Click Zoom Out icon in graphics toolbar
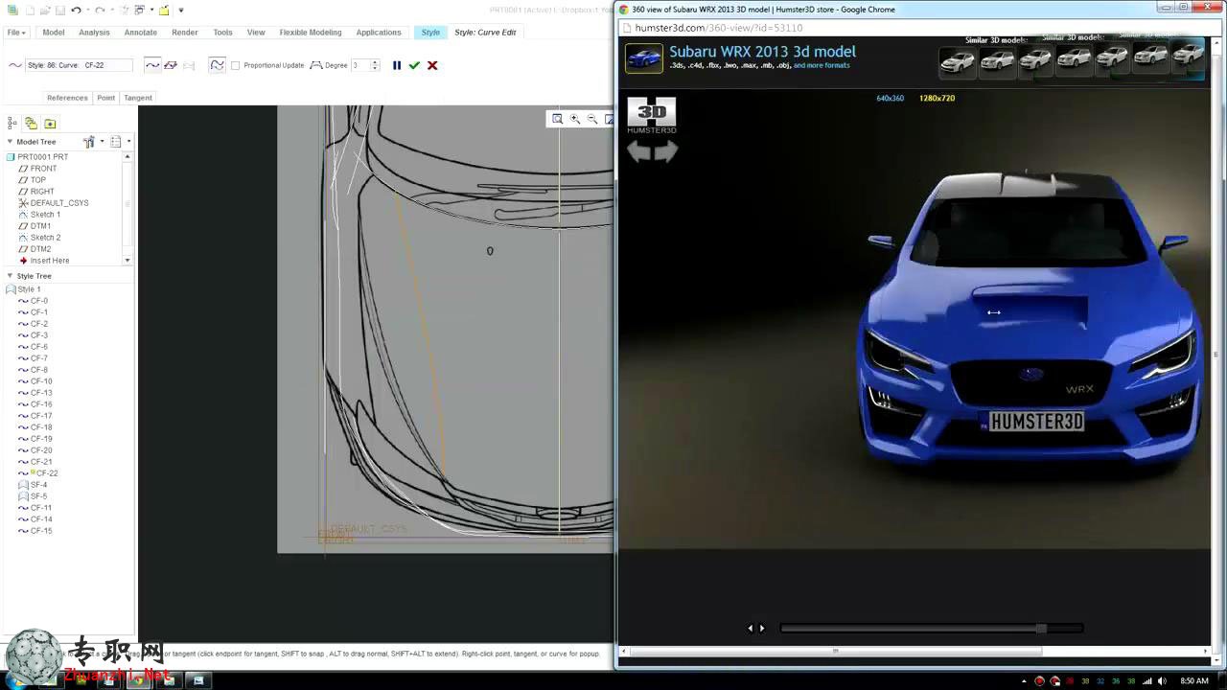 tap(591, 119)
